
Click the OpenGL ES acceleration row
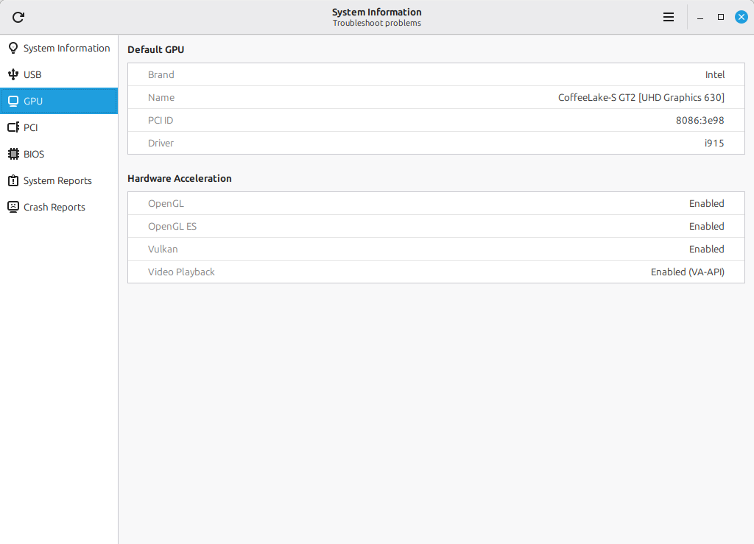point(436,226)
